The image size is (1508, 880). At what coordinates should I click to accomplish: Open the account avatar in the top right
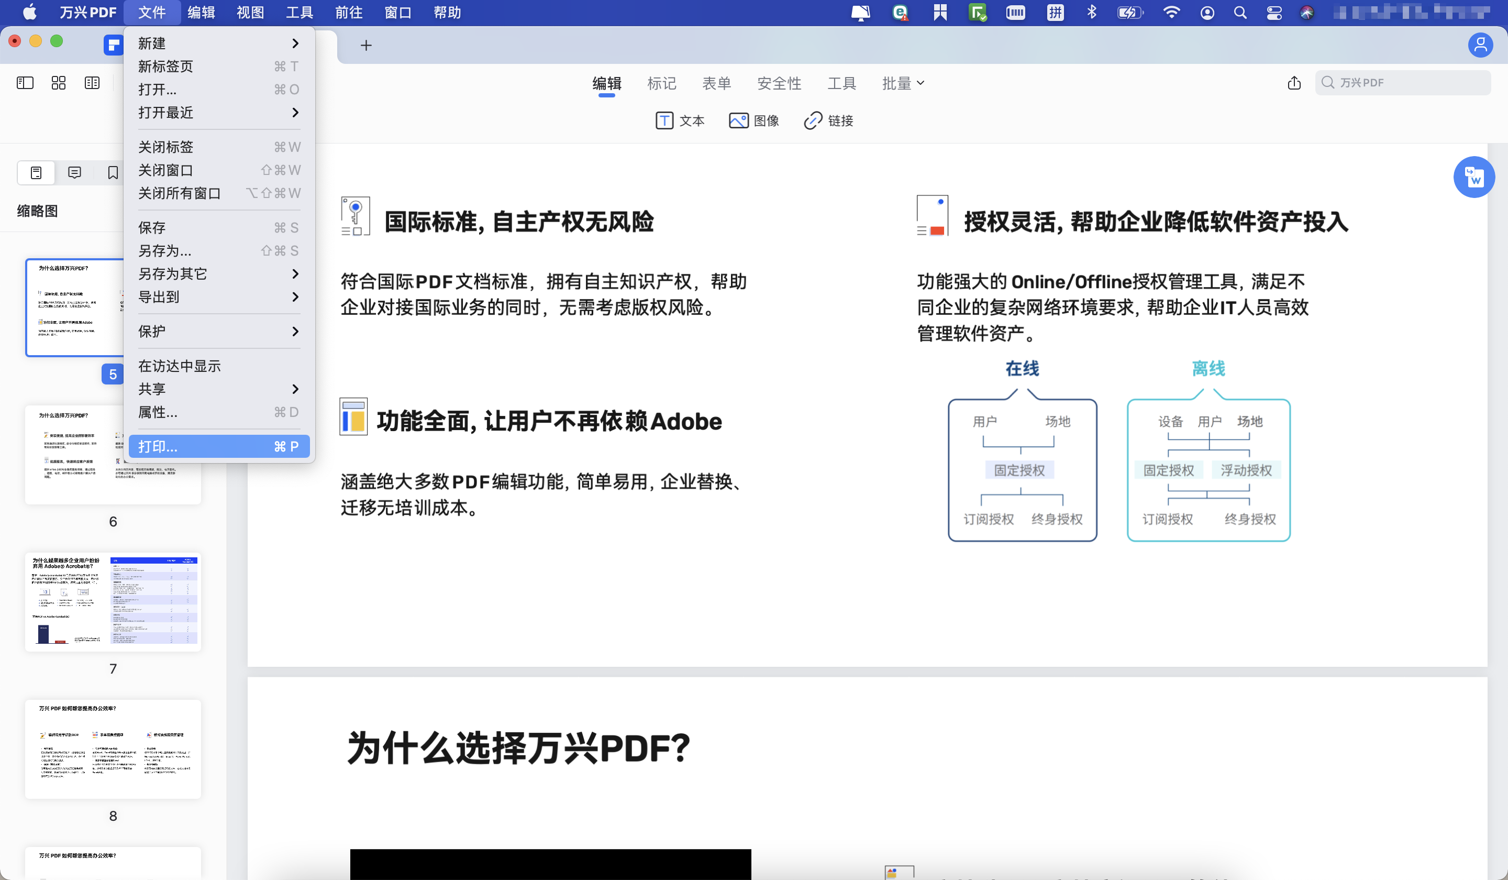pyautogui.click(x=1481, y=45)
